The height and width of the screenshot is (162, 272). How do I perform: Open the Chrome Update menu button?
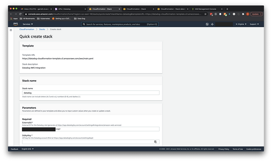click(x=256, y=14)
